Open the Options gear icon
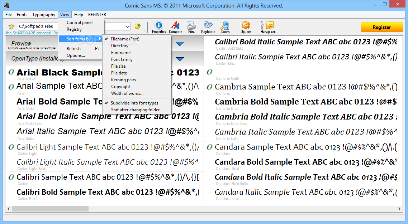Screen dimensions: 408x224 (x=246, y=27)
